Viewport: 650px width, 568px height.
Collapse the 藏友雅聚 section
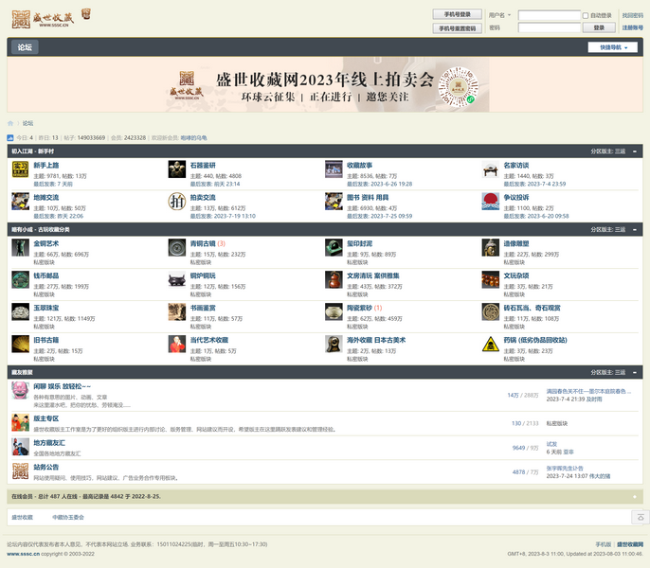(635, 373)
